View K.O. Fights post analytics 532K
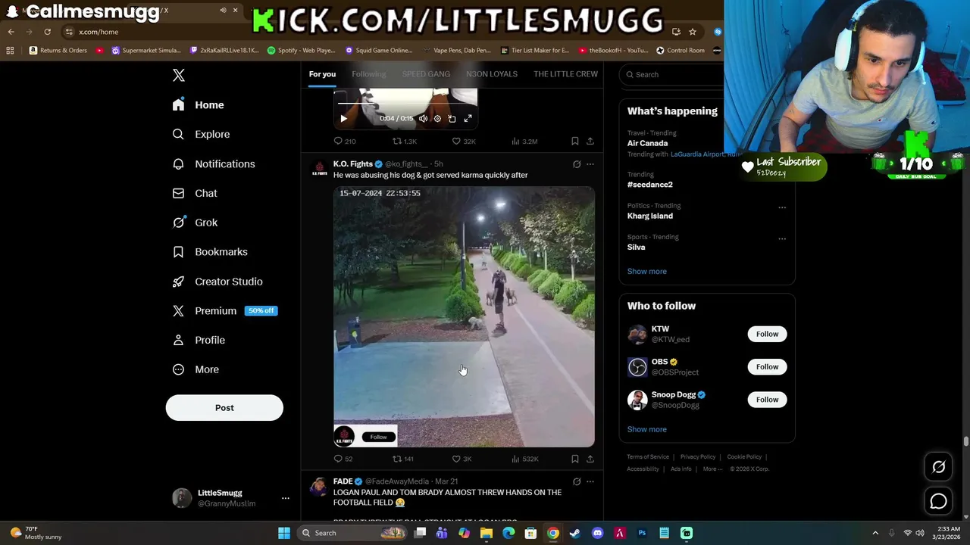This screenshot has height=545, width=970. pyautogui.click(x=525, y=459)
